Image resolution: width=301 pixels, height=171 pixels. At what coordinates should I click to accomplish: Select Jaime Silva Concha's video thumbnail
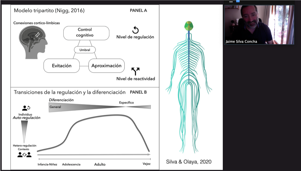tap(259, 25)
